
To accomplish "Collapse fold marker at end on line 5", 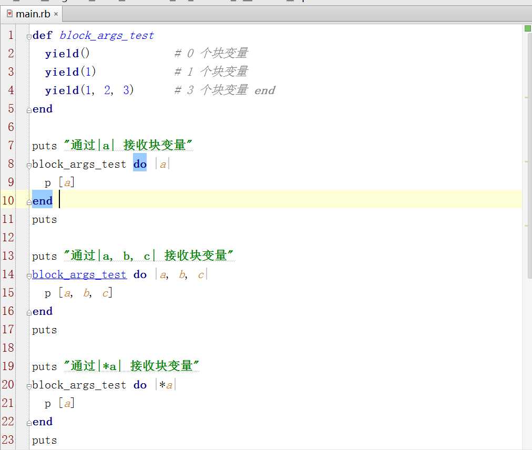I will 29,110.
